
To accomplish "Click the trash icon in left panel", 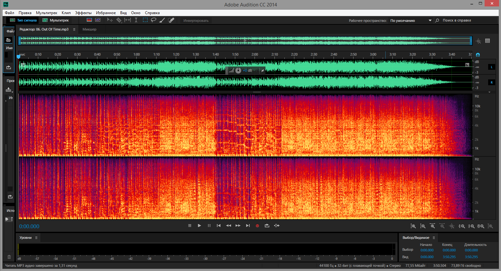I will (x=9, y=257).
